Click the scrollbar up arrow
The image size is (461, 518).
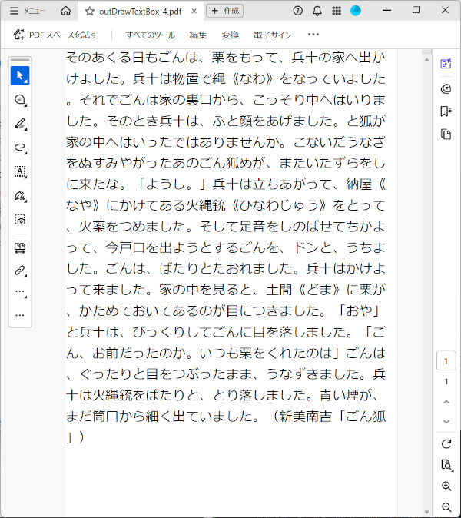point(426,60)
